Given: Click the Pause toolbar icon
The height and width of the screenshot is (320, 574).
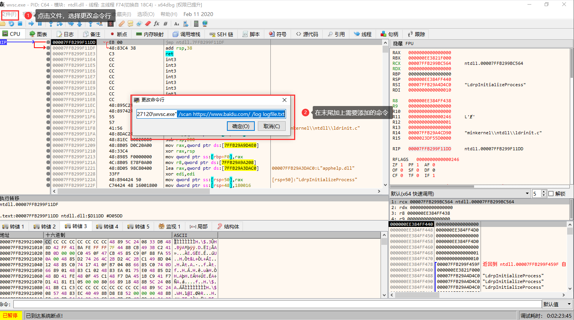Looking at the screenshot, I should point(40,24).
